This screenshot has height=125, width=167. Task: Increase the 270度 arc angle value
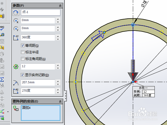tap(58, 90)
